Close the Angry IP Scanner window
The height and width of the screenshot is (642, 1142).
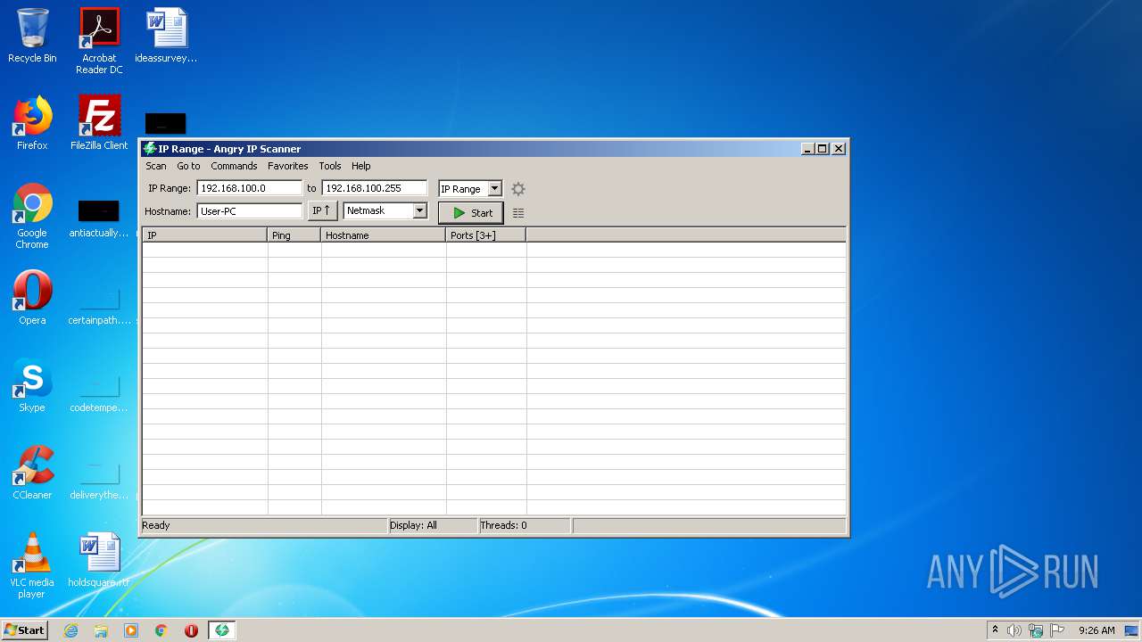(838, 149)
